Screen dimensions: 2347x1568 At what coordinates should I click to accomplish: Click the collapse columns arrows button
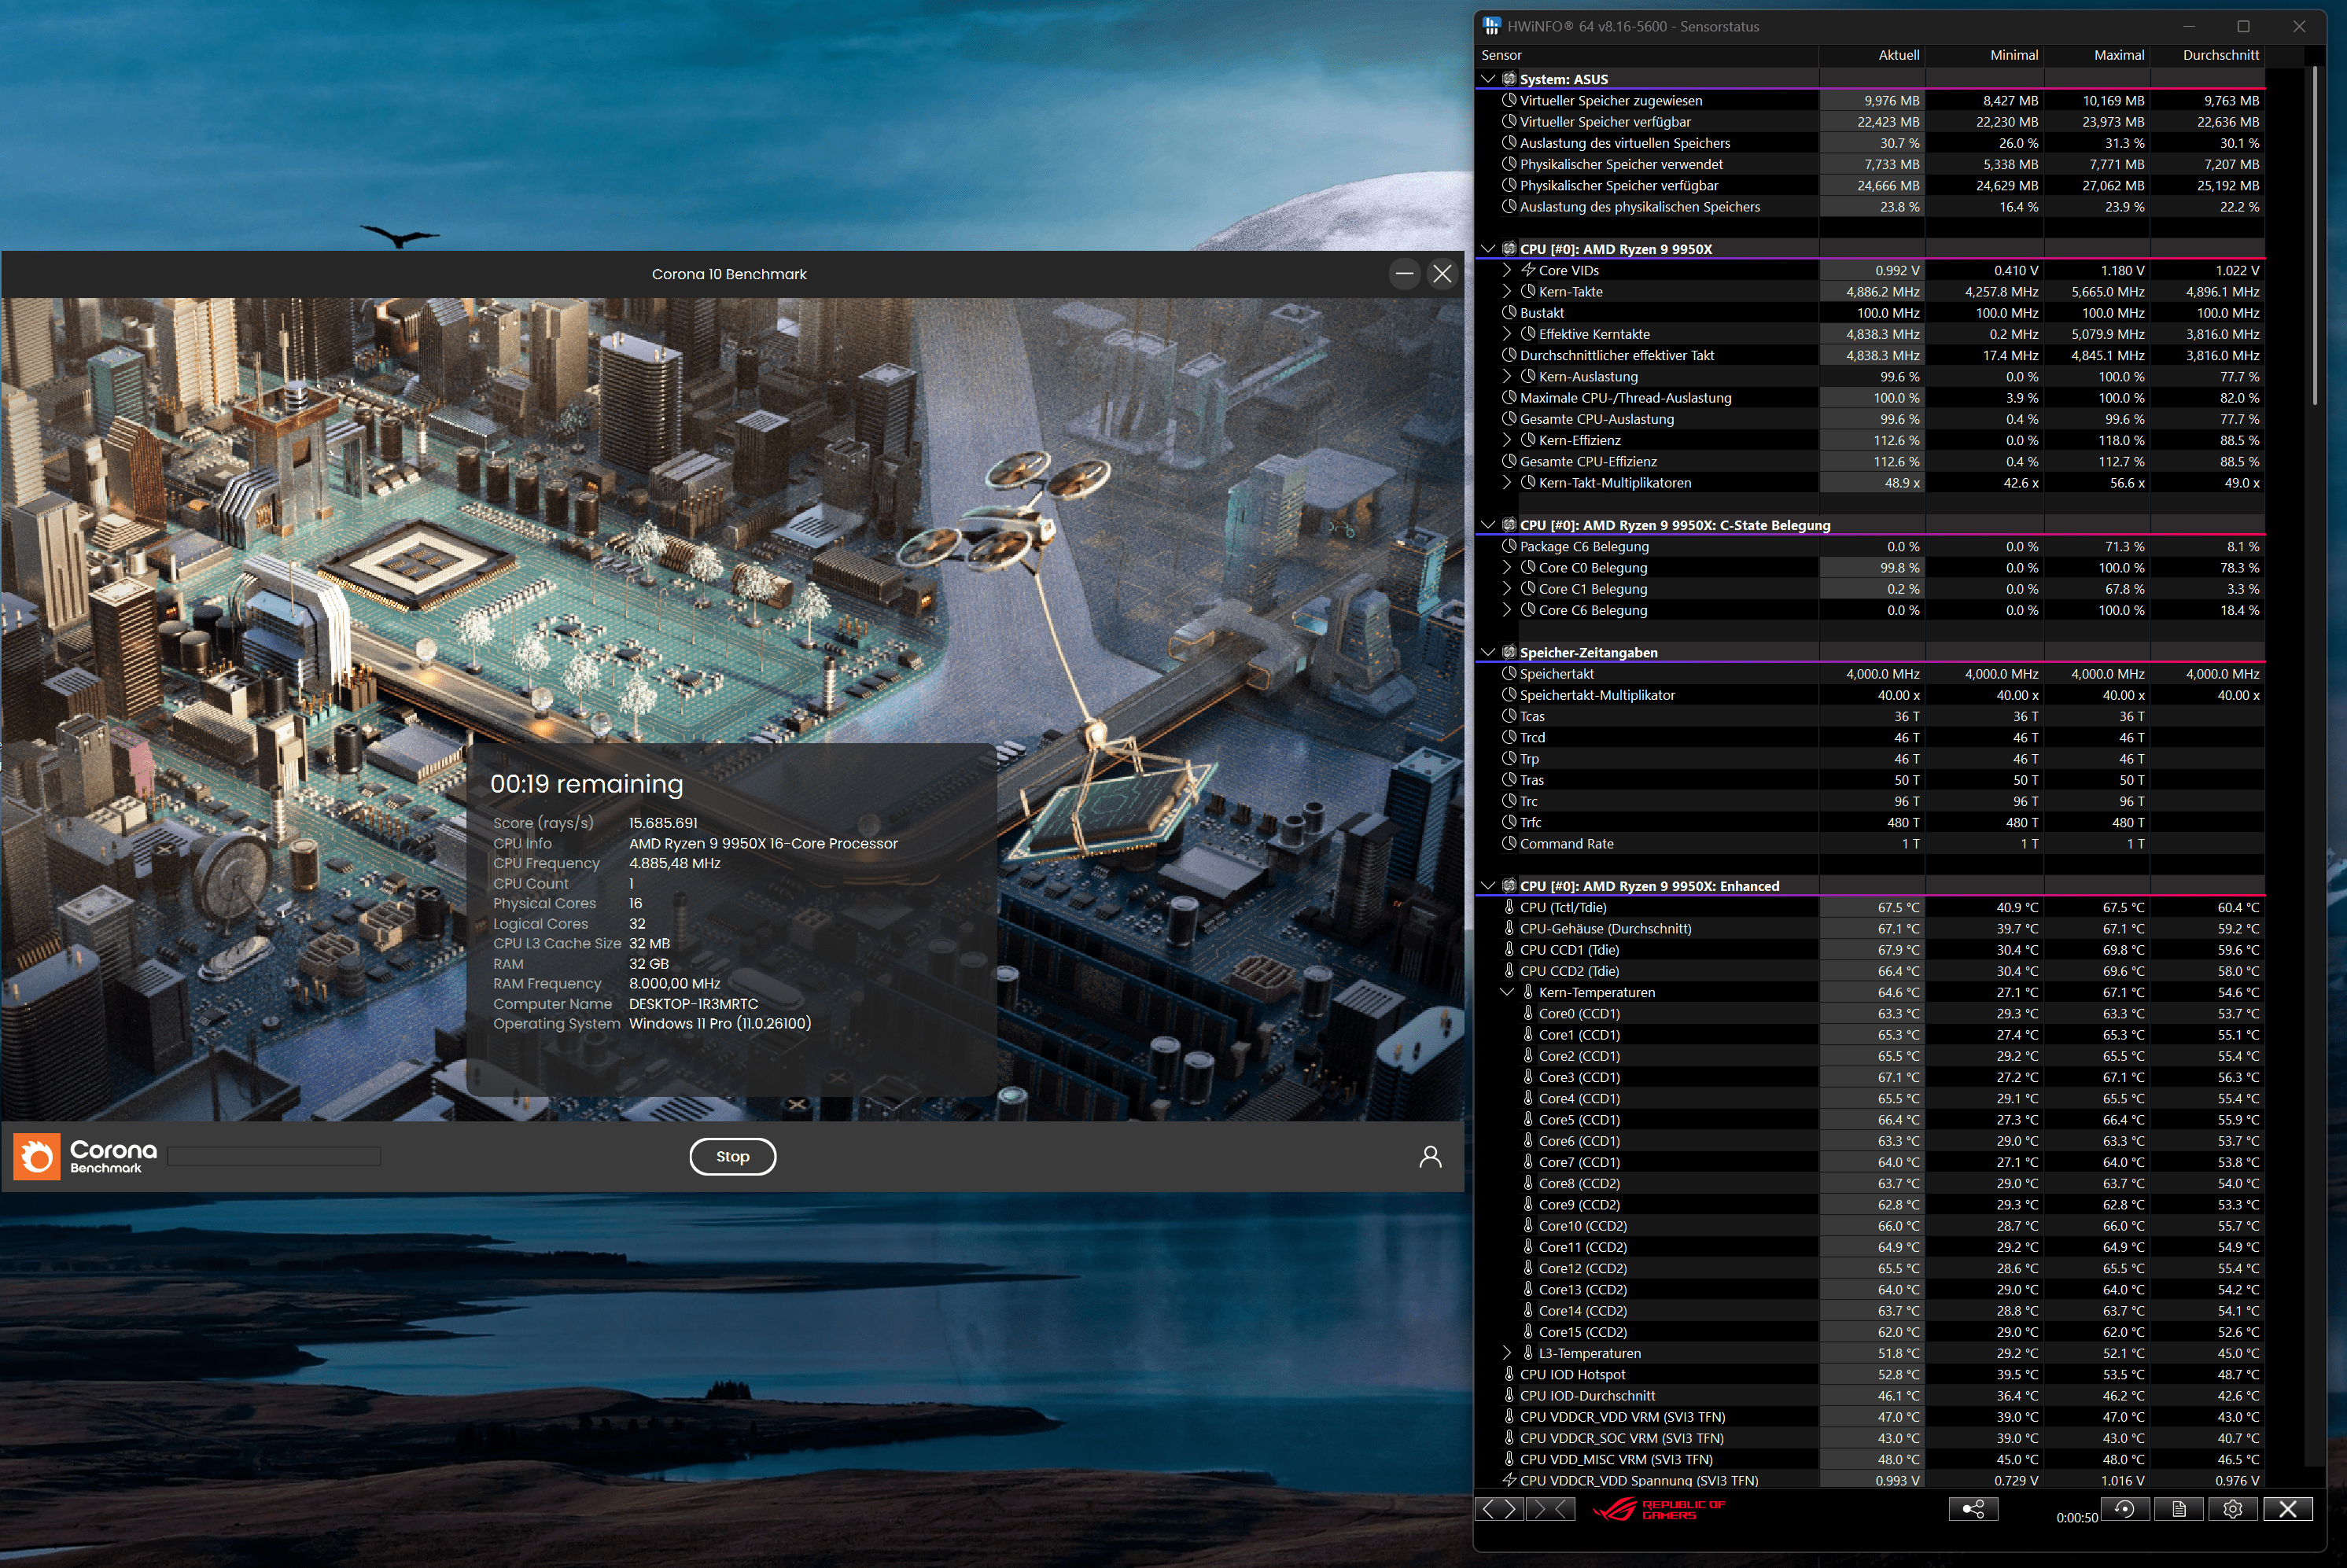click(x=1550, y=1509)
